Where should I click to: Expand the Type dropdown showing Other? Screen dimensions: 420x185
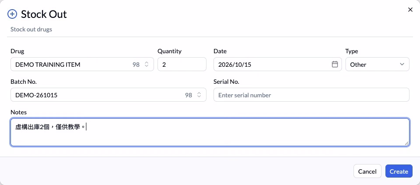click(x=377, y=64)
